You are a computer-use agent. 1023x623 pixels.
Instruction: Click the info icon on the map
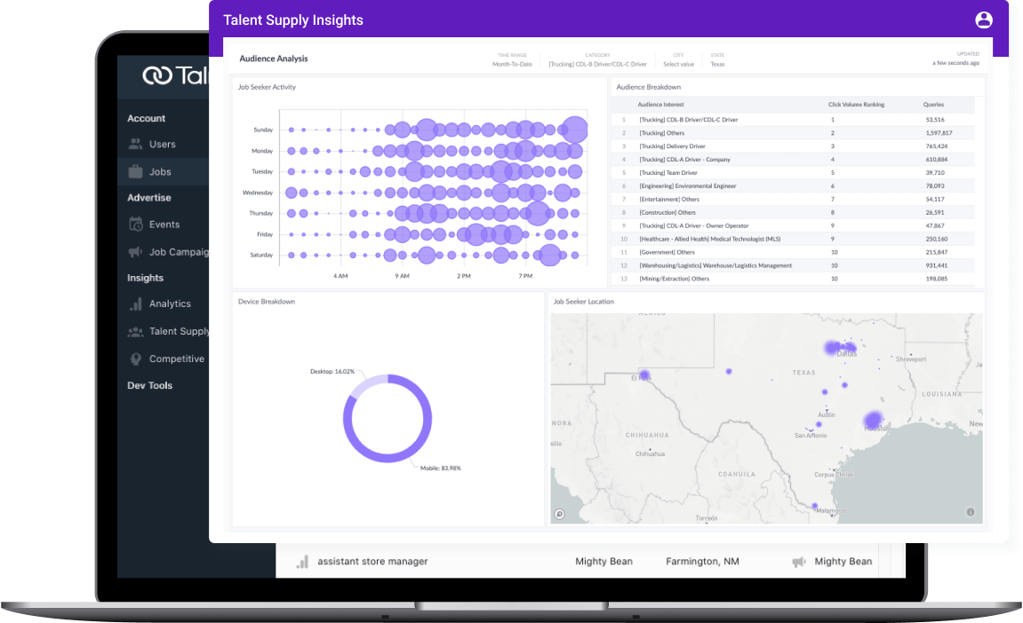coord(969,512)
